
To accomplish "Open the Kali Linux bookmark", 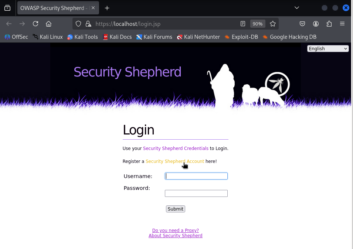I will [48, 37].
